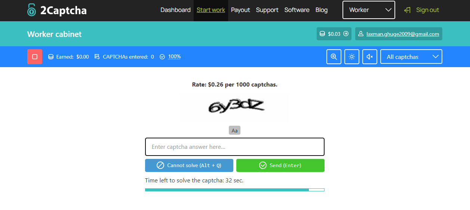Click the 2Captcha padlock logo

(x=31, y=10)
